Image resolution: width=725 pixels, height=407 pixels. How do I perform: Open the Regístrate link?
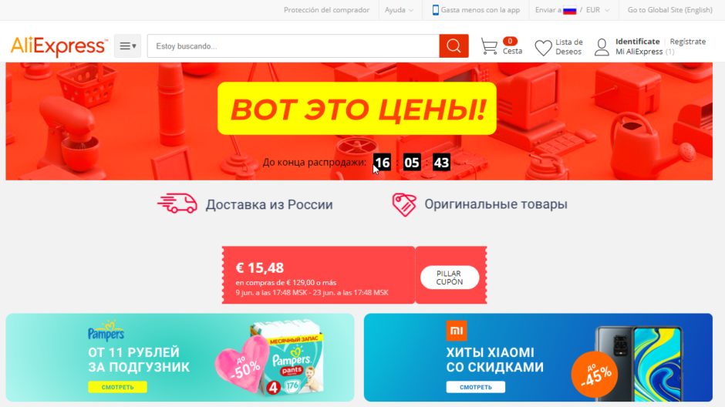(687, 42)
